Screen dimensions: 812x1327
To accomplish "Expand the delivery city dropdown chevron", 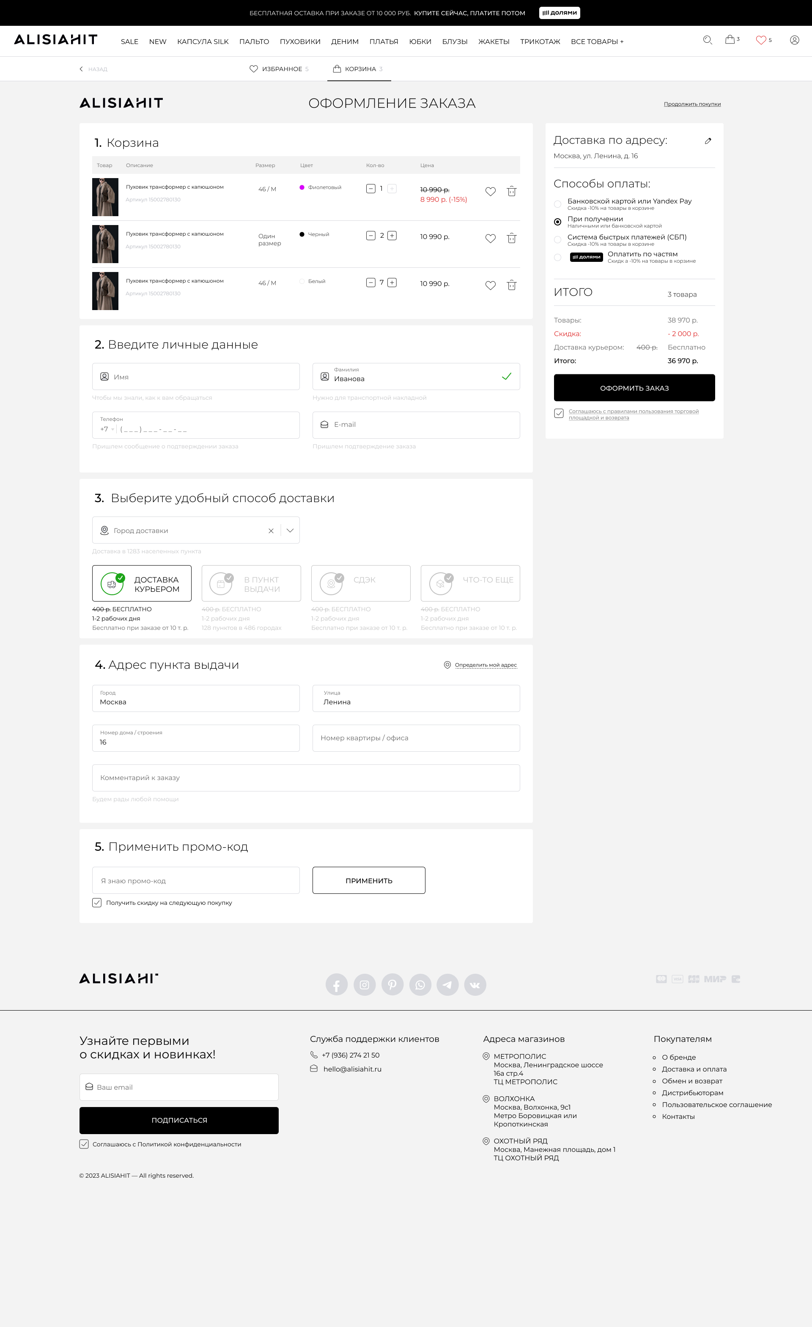I will 290,530.
